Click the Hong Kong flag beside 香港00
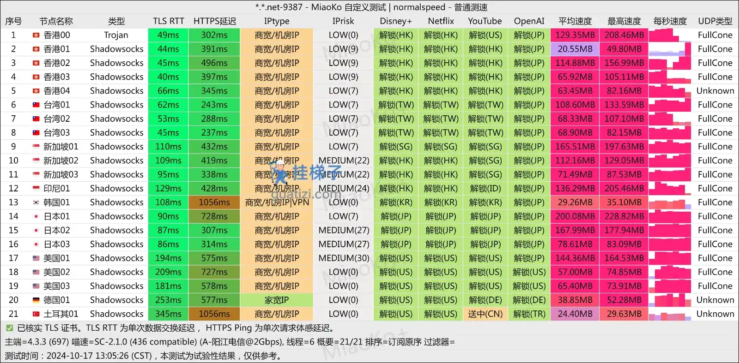The height and width of the screenshot is (363, 739). 36,35
